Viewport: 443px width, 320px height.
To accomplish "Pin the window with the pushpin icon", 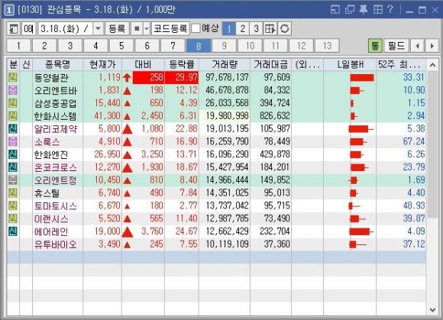I will coord(364,10).
